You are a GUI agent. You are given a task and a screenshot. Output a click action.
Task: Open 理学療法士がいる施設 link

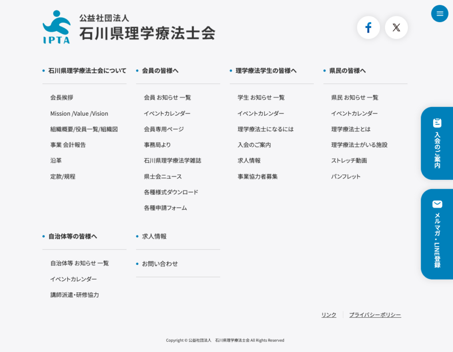pyautogui.click(x=359, y=145)
